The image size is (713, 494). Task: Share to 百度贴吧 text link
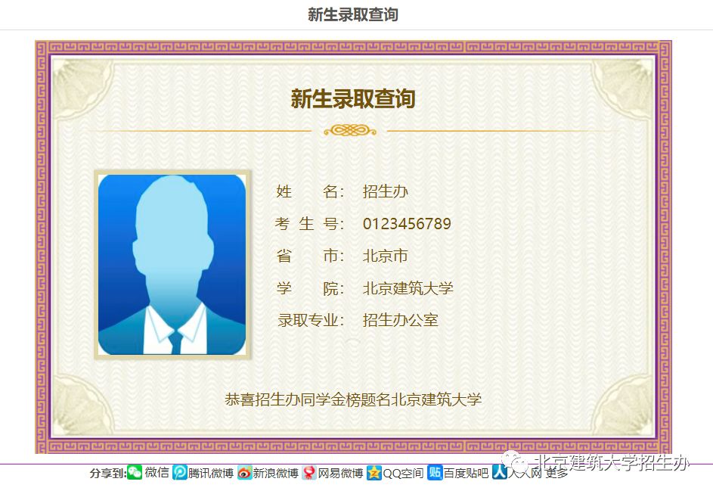(466, 473)
